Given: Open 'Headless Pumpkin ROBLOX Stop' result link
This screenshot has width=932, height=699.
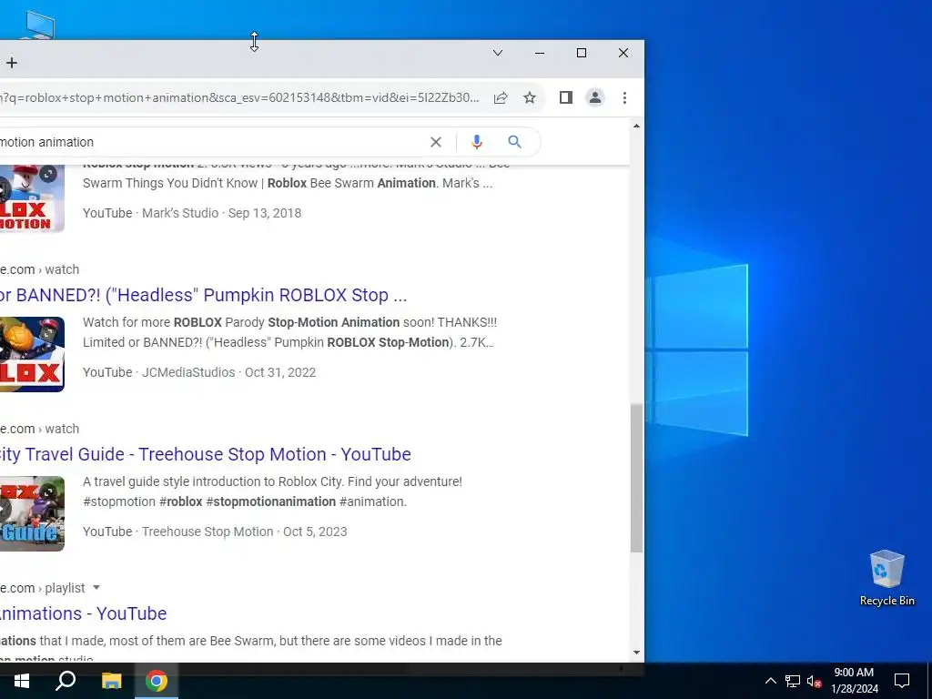Looking at the screenshot, I should (x=203, y=295).
